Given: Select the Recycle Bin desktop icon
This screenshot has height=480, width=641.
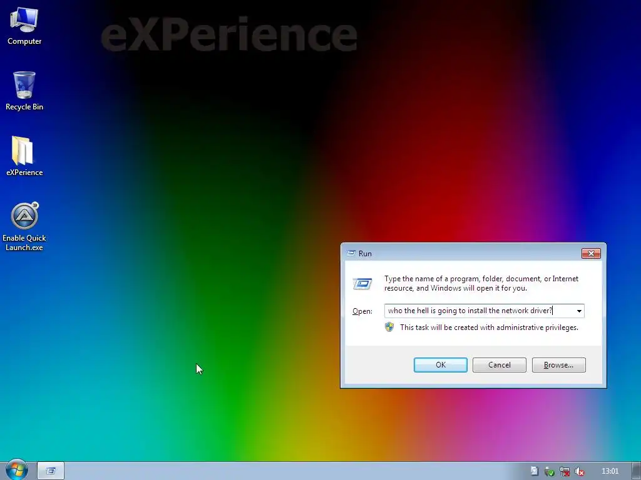Looking at the screenshot, I should click(24, 91).
